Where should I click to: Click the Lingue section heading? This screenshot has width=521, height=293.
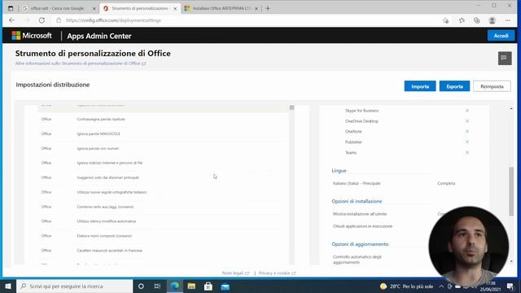(339, 170)
